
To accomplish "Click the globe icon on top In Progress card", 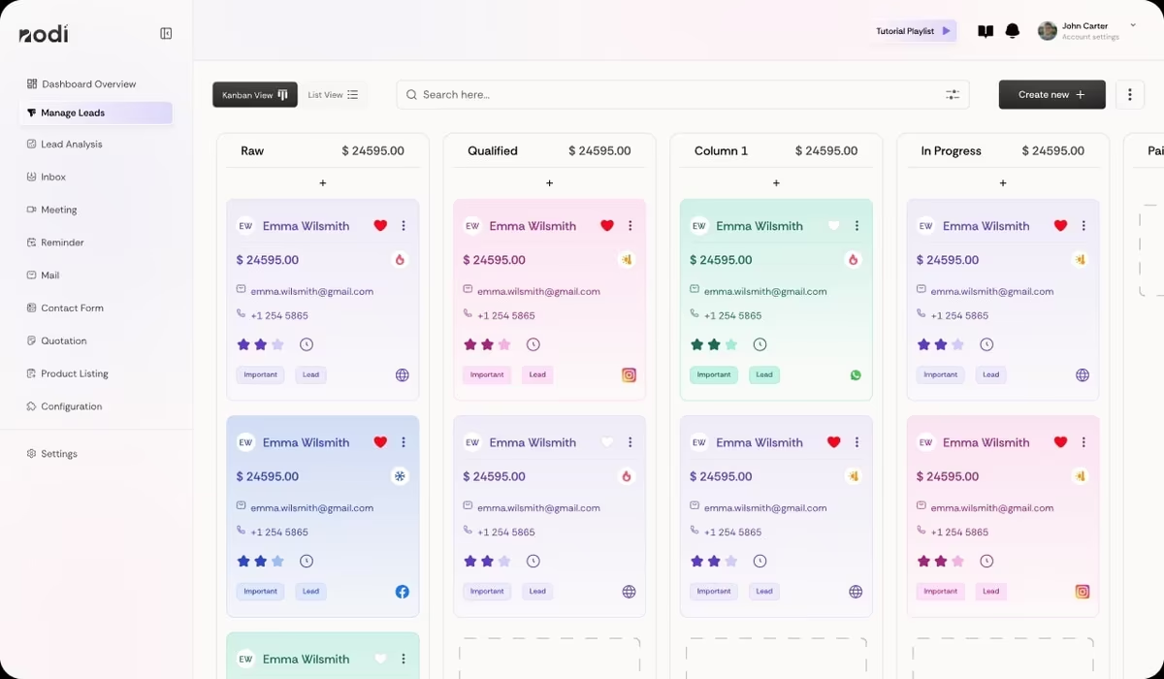I will 1083,374.
